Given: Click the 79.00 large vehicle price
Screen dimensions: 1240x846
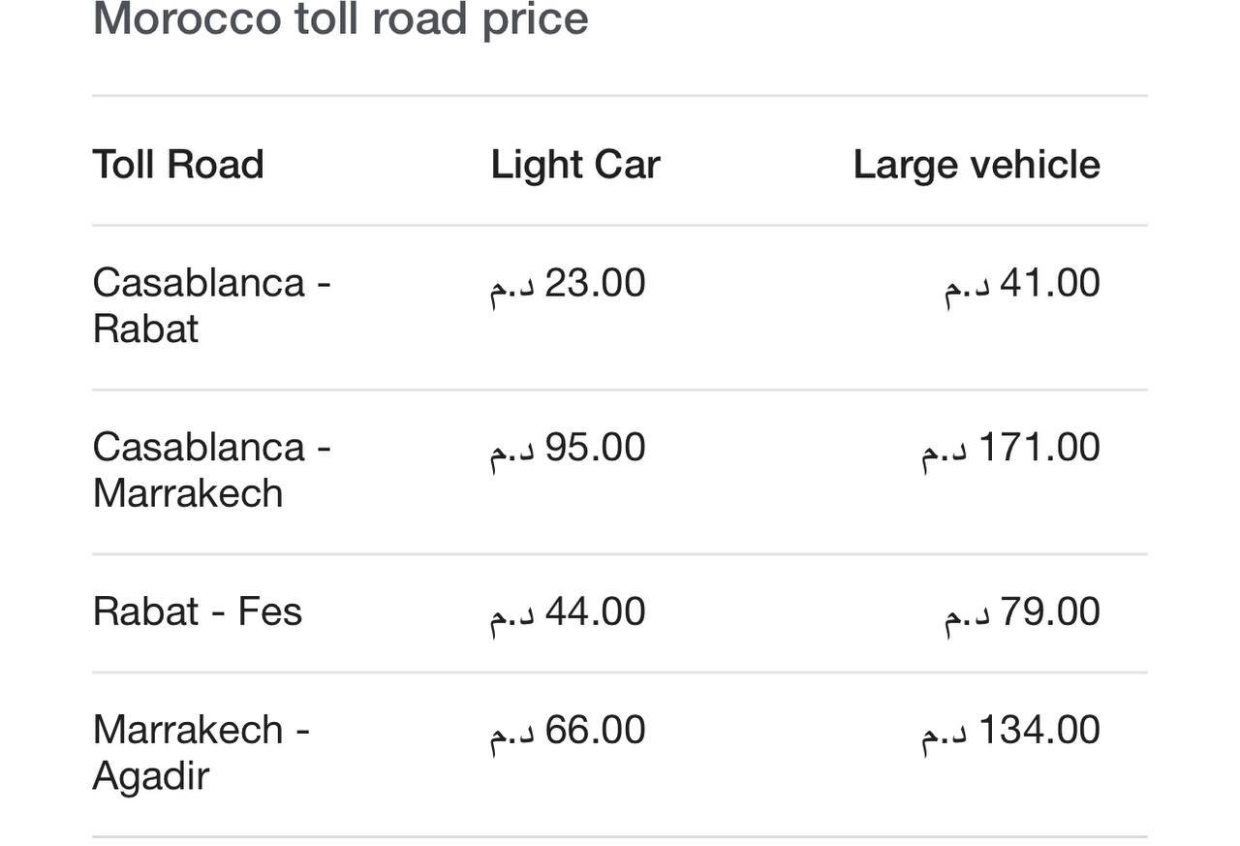Looking at the screenshot, I should (1049, 611).
